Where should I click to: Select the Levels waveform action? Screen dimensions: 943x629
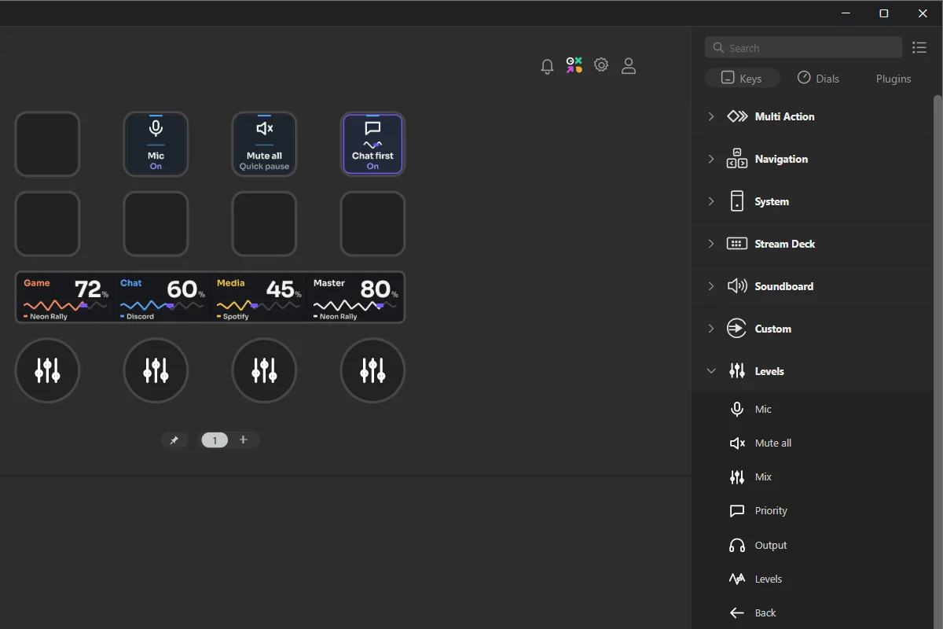point(813,579)
